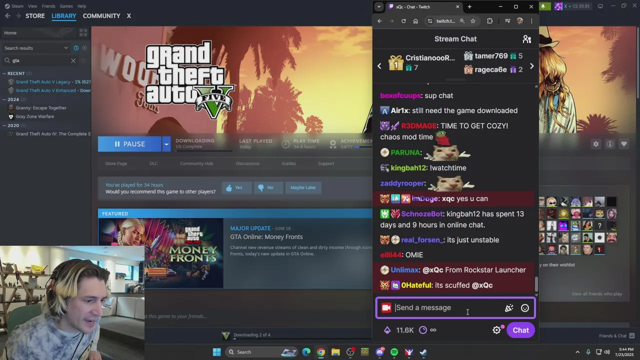Select Grand Theft Auto V Legacy
The height and width of the screenshot is (360, 640).
(49, 82)
